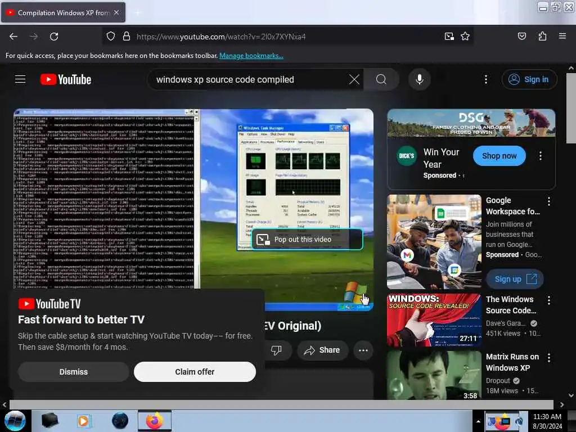Open options for the DICK'S ad
The width and height of the screenshot is (576, 432).
click(x=541, y=156)
